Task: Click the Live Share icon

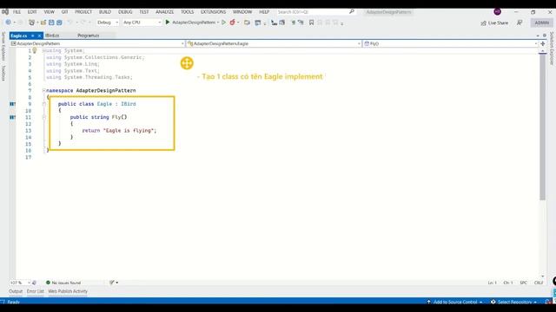Action: point(483,23)
